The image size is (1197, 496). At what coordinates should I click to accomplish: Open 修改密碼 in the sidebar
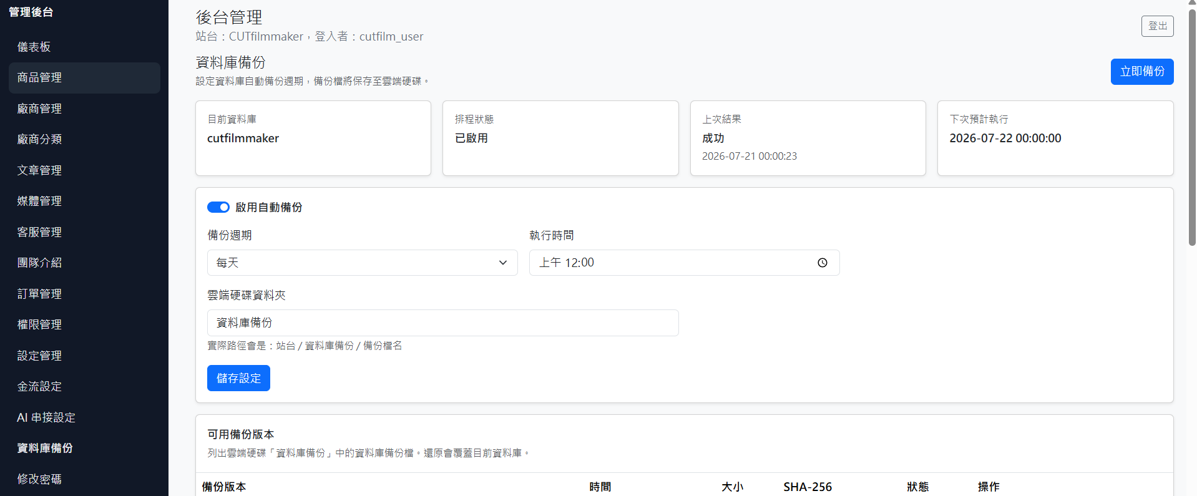coord(84,479)
